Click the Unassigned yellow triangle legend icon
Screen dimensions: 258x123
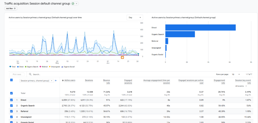[x=50, y=67]
